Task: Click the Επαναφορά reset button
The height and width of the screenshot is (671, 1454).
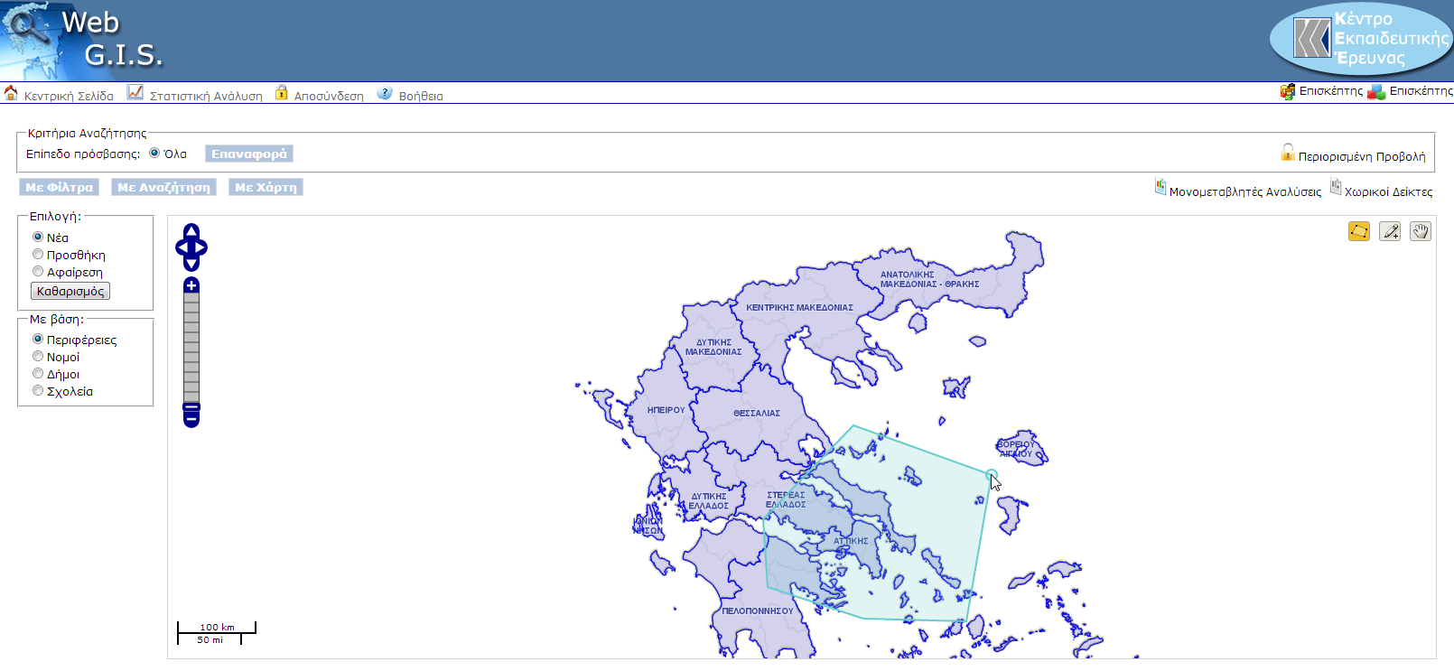Action: click(249, 154)
